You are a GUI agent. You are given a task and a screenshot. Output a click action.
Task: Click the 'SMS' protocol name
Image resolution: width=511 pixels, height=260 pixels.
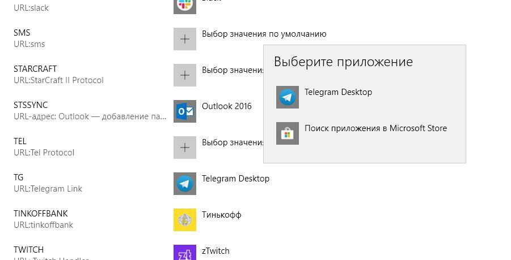point(22,33)
